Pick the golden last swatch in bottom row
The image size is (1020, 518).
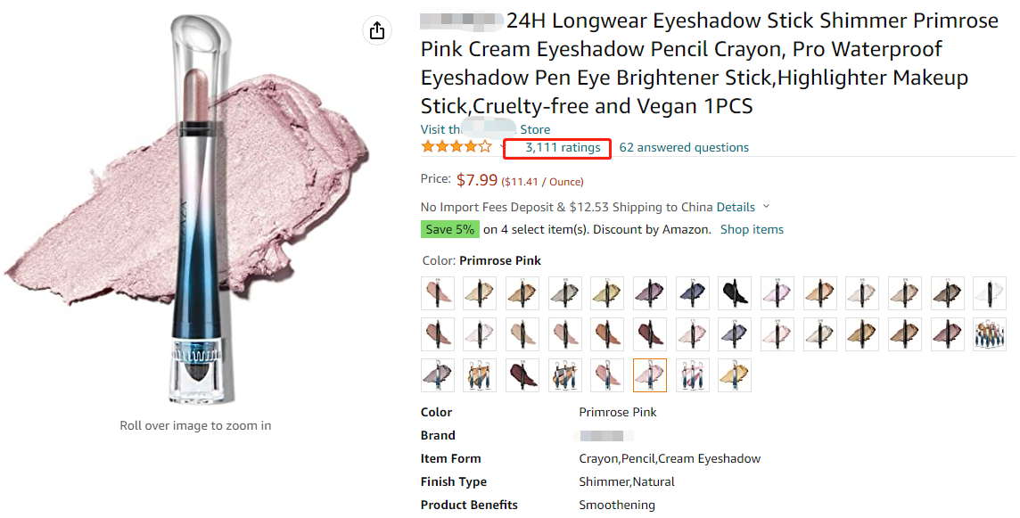pyautogui.click(x=735, y=375)
